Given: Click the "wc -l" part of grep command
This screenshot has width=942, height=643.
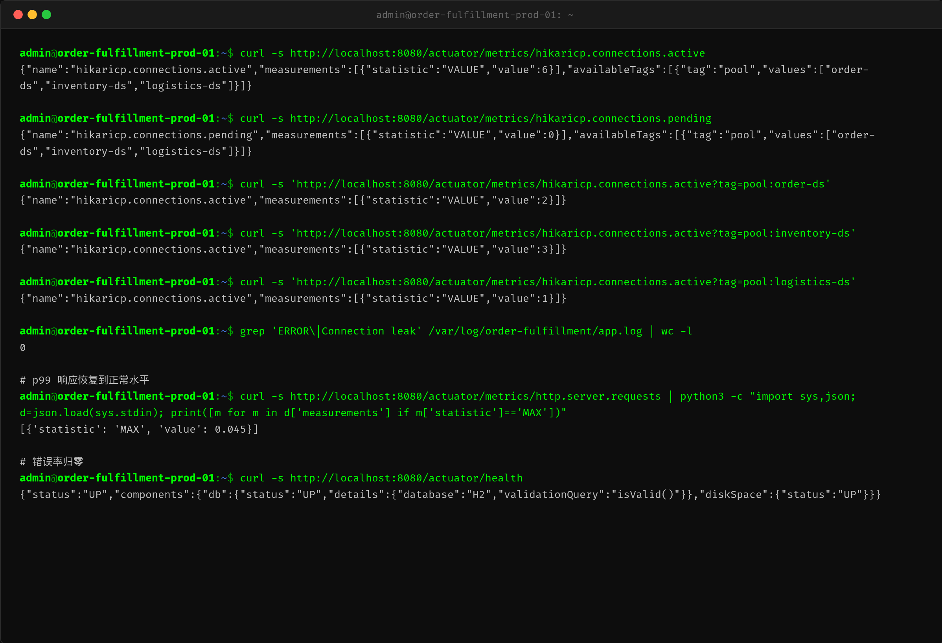Looking at the screenshot, I should tap(677, 331).
